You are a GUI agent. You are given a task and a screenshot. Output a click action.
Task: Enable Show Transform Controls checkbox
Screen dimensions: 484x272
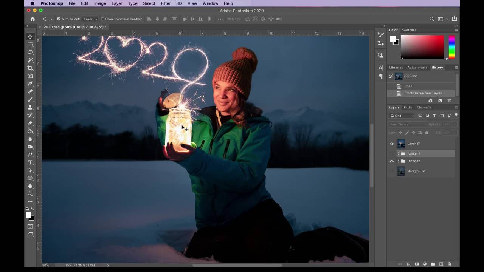pyautogui.click(x=102, y=19)
